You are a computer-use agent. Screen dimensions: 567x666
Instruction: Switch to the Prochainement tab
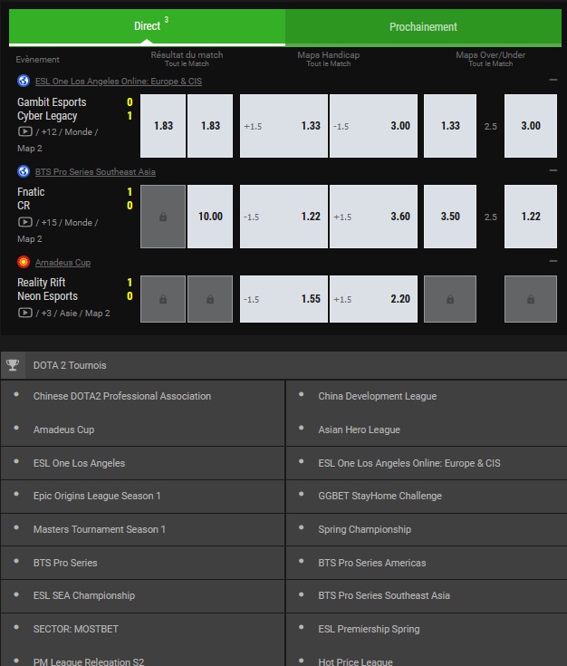click(424, 27)
